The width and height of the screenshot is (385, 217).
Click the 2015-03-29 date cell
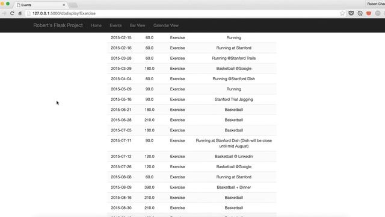[x=121, y=69]
